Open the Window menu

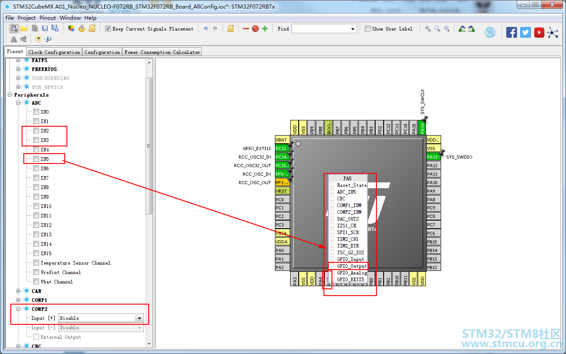click(71, 18)
